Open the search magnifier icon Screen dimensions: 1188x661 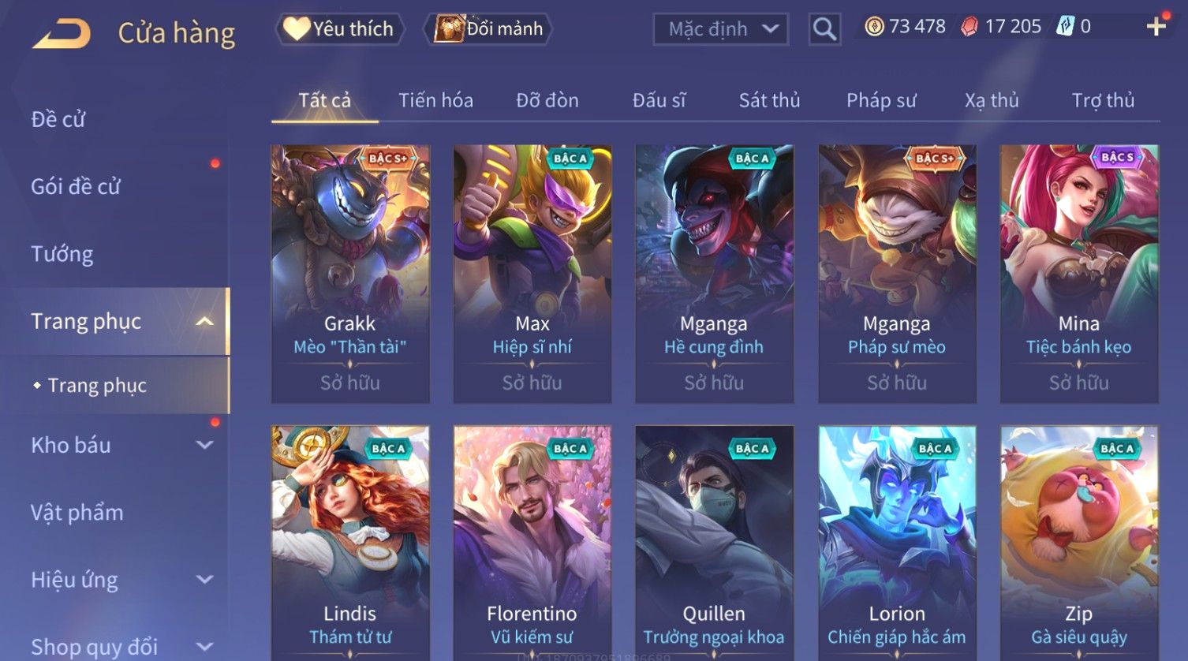point(824,29)
